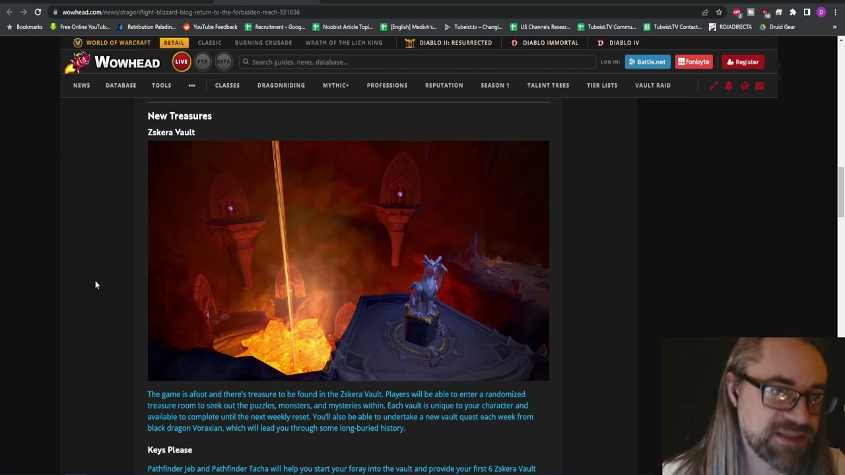The height and width of the screenshot is (475, 845).
Task: Switch to BURNING CRUSADE version tab
Action: pos(263,43)
